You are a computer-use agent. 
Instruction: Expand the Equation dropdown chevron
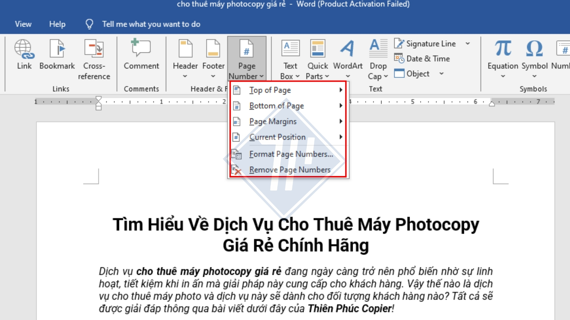pyautogui.click(x=503, y=76)
